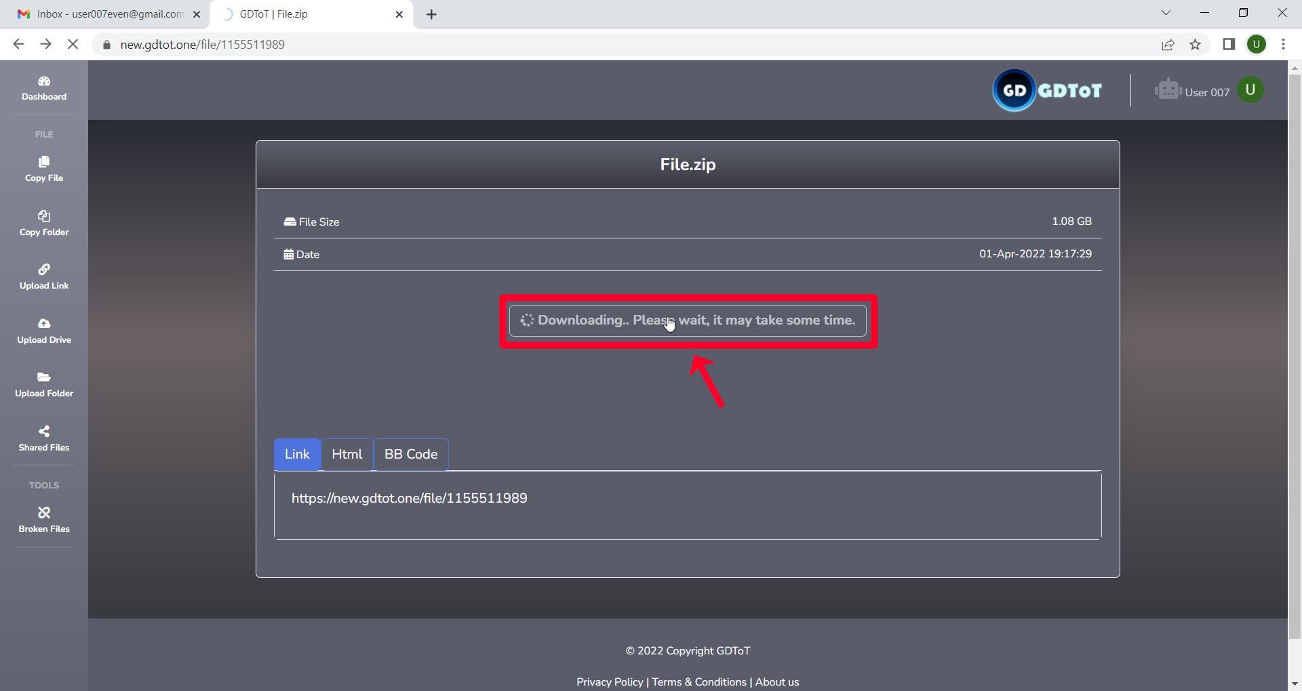The width and height of the screenshot is (1302, 691).
Task: Share this page via address bar icon
Action: (x=1168, y=45)
